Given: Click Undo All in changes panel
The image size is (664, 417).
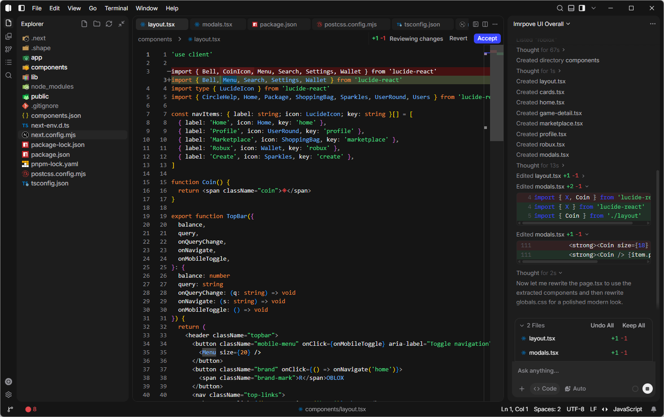Looking at the screenshot, I should click(x=602, y=326).
